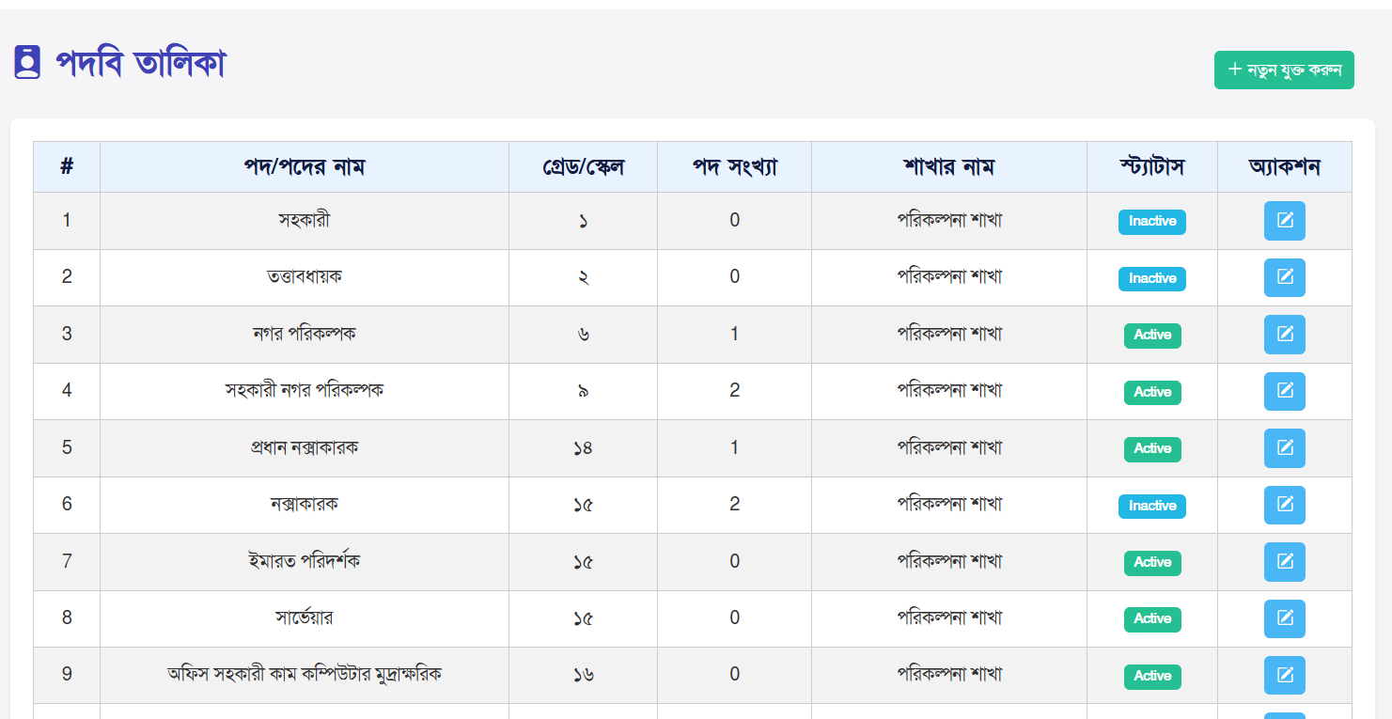Click edit icon for প্রধান নক্সাকারক
Screen dimensions: 1392x719
1284,448
